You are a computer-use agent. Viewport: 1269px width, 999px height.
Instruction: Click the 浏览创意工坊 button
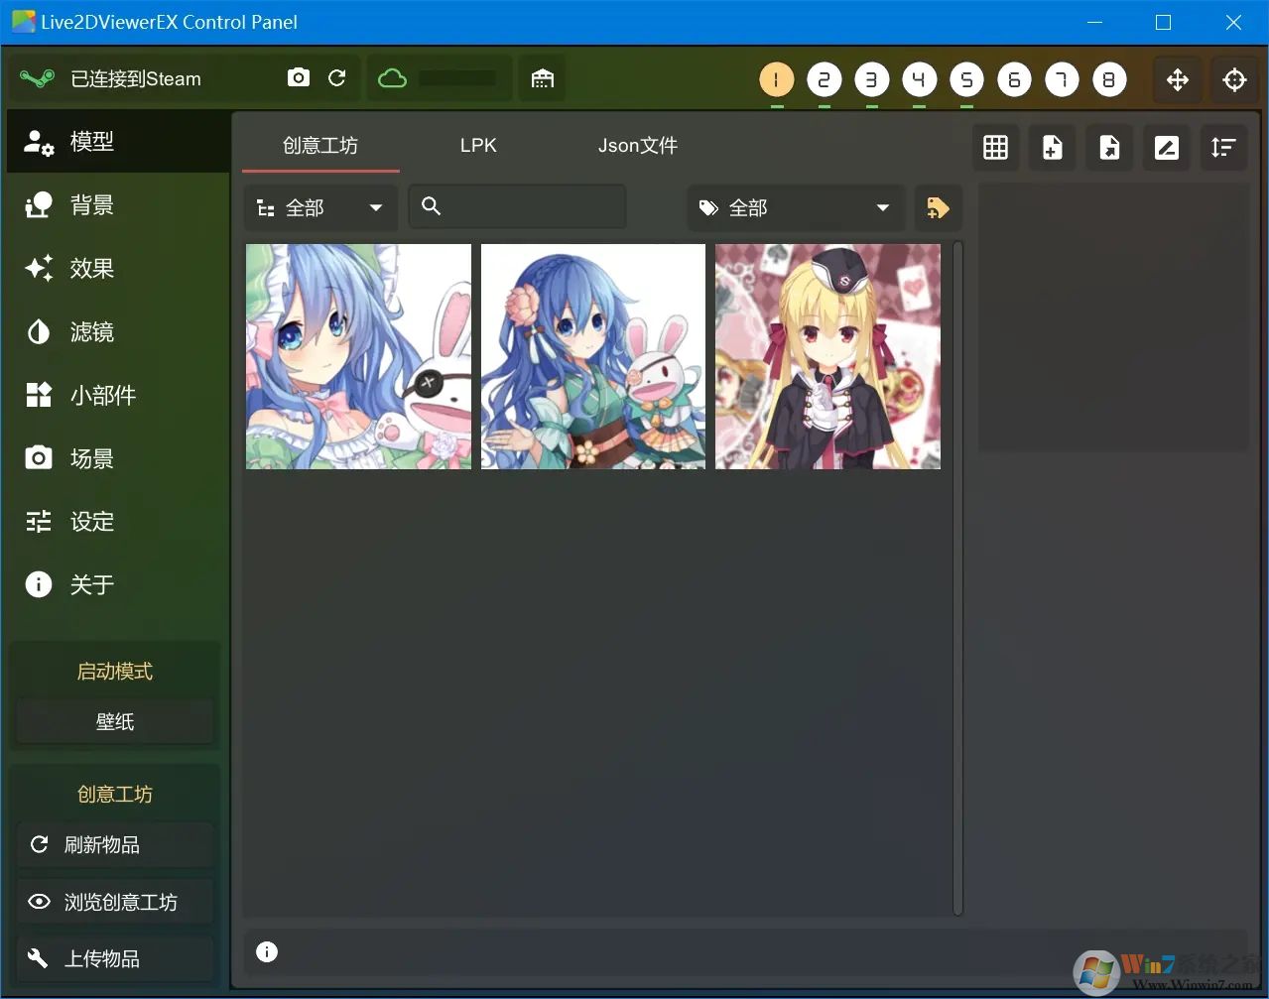pos(114,901)
